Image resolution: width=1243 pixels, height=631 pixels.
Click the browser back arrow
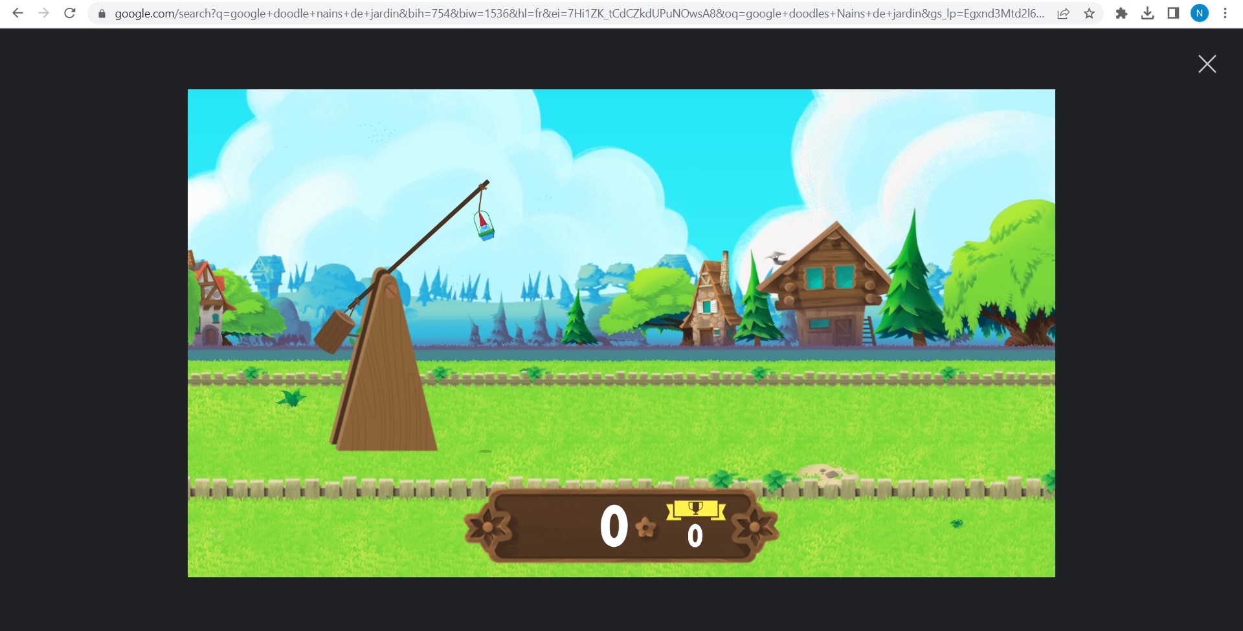pyautogui.click(x=18, y=13)
